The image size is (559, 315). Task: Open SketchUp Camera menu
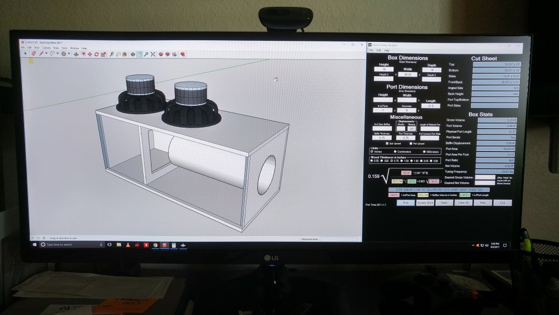(x=46, y=48)
